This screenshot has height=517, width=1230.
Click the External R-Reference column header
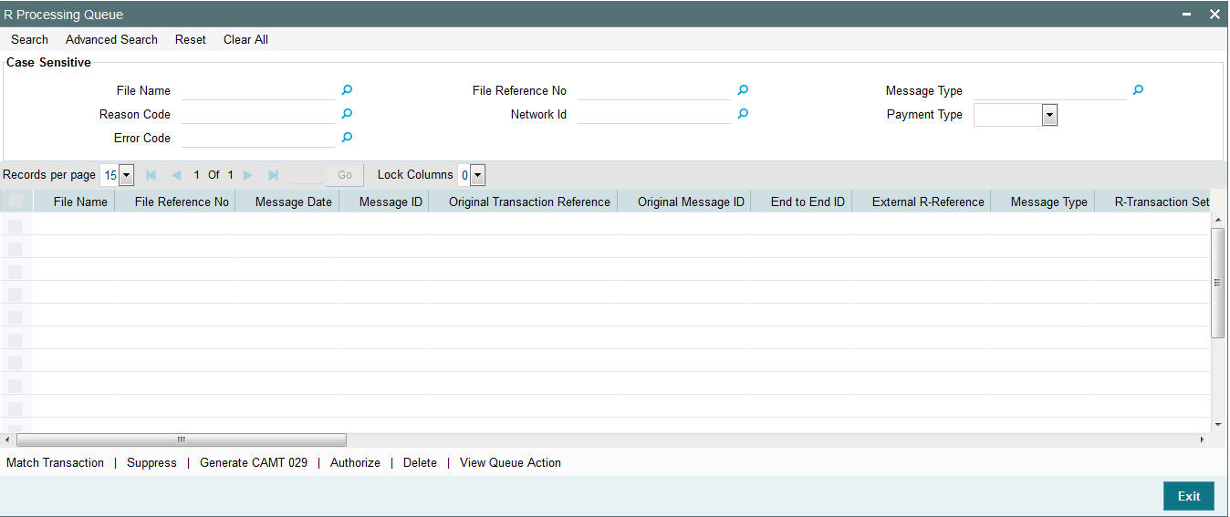922,202
